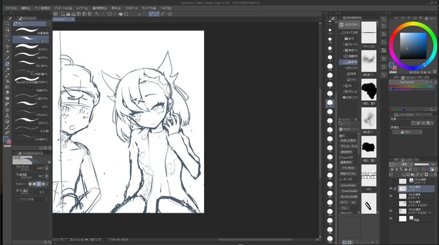Click the New document icon in the command bar
This screenshot has height=245, width=439.
63,14
